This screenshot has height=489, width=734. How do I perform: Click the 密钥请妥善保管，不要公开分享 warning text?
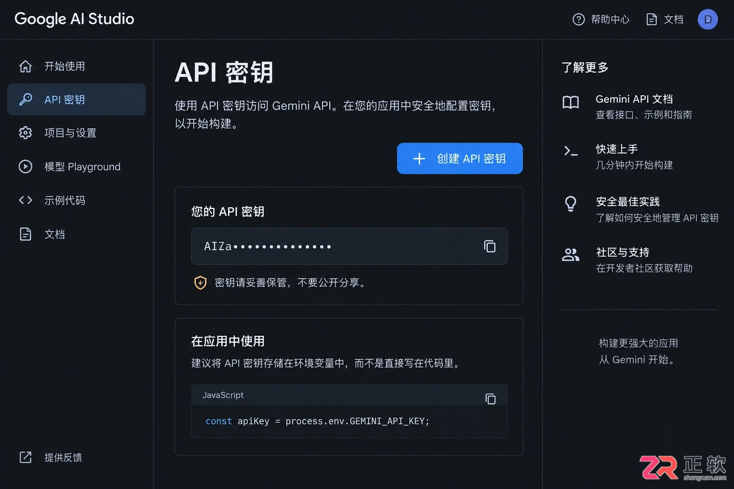click(x=291, y=283)
